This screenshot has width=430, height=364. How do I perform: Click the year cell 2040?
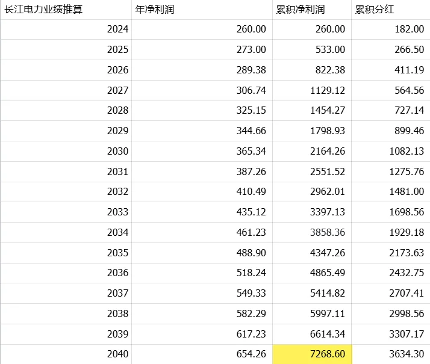click(x=66, y=354)
